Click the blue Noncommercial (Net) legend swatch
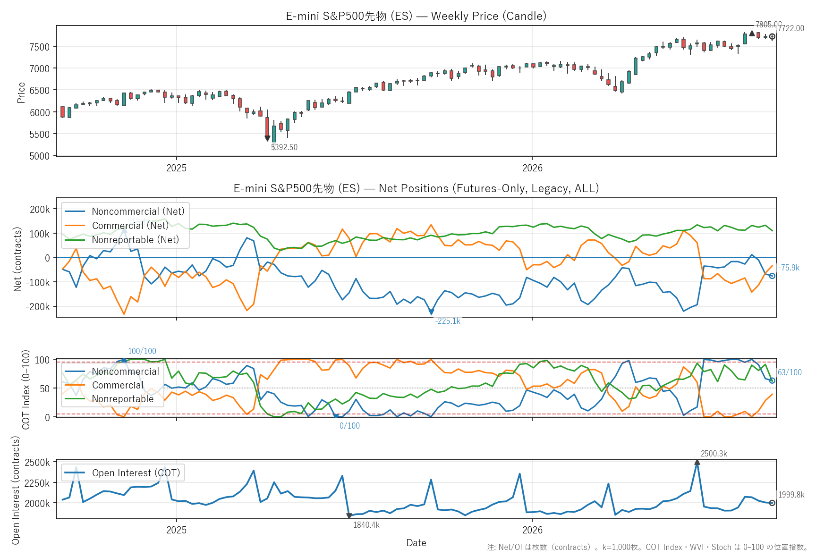Screen dimensions: 816x557 tap(75, 211)
